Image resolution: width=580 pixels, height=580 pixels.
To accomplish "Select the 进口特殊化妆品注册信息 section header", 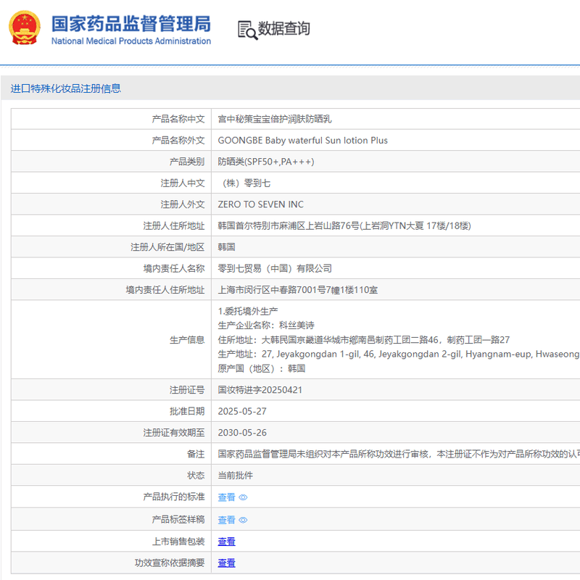I will tap(66, 88).
